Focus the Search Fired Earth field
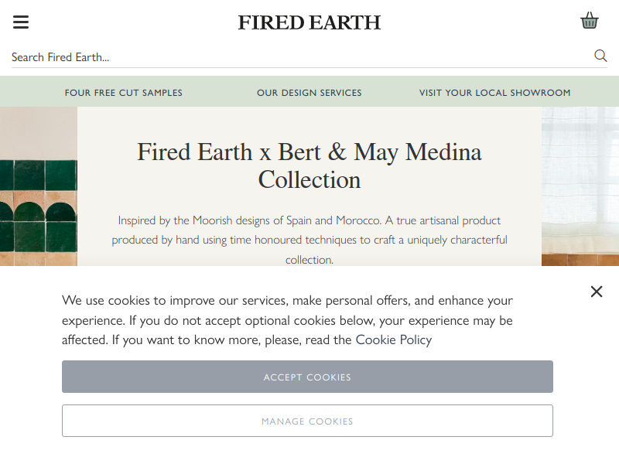This screenshot has height=464, width=619. pyautogui.click(x=300, y=57)
